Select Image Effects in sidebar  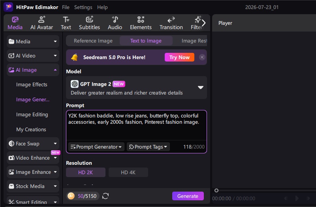[x=32, y=84]
